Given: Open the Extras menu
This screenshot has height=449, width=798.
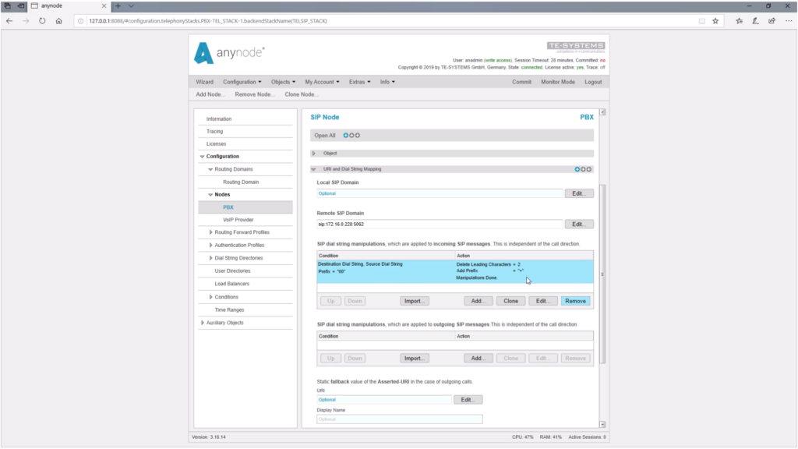Looking at the screenshot, I should [359, 82].
